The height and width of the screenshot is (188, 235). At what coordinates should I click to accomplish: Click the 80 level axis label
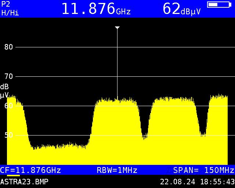(8, 47)
